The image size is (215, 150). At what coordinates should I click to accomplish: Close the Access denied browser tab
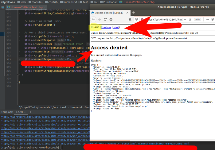[127, 13]
